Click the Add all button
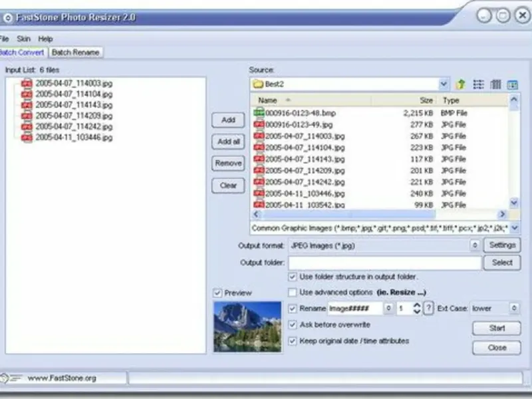The height and width of the screenshot is (399, 532). 228,142
